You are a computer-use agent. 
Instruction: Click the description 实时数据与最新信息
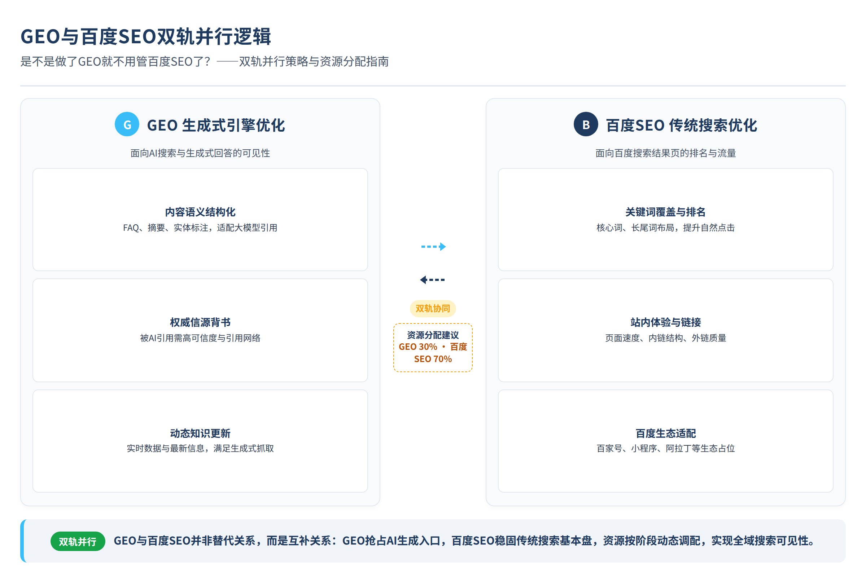[x=200, y=448]
